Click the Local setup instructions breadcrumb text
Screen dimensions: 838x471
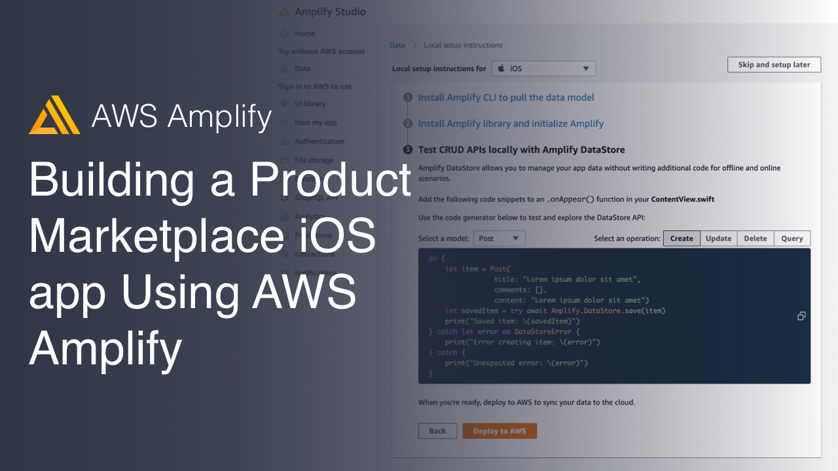click(x=463, y=45)
